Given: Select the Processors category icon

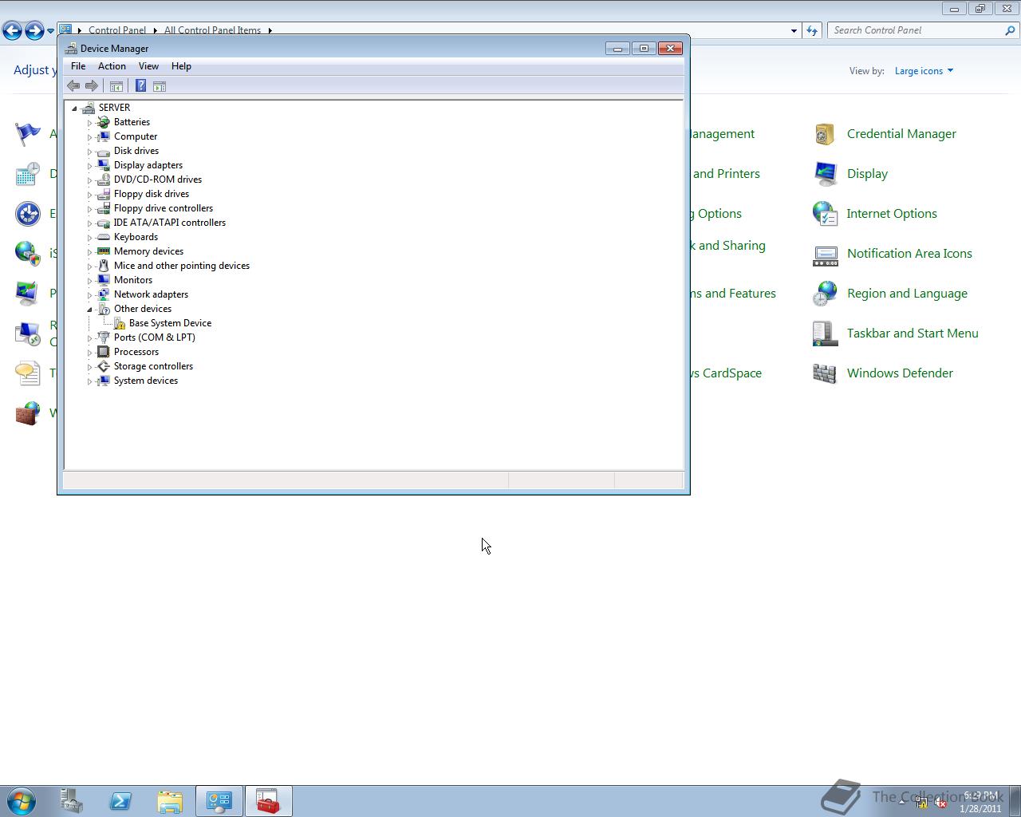Looking at the screenshot, I should pyautogui.click(x=103, y=352).
